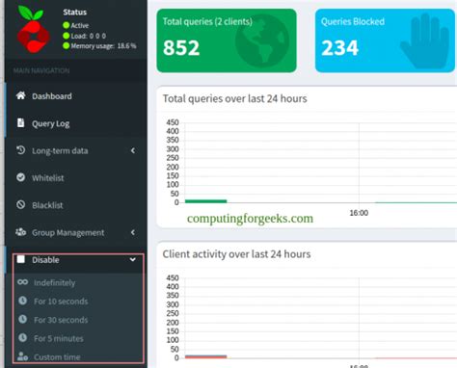457x368 pixels.
Task: Click the Dashboard home icon
Action: [21, 95]
